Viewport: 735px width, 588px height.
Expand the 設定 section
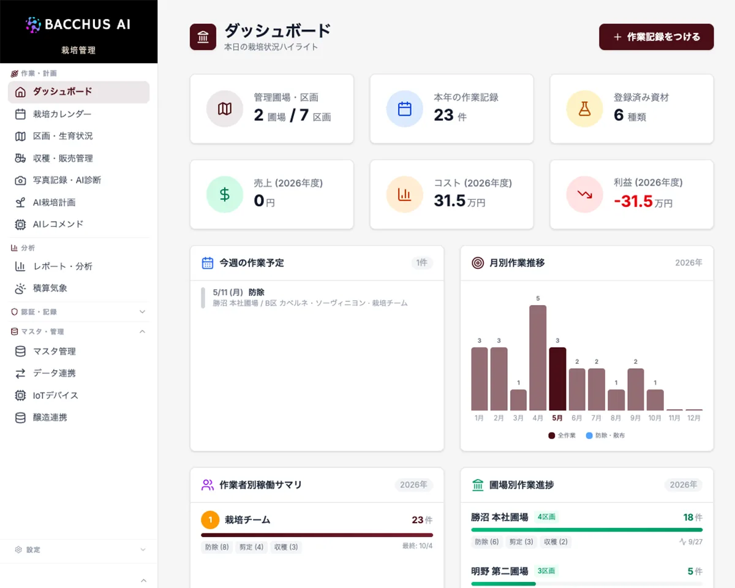tap(78, 549)
